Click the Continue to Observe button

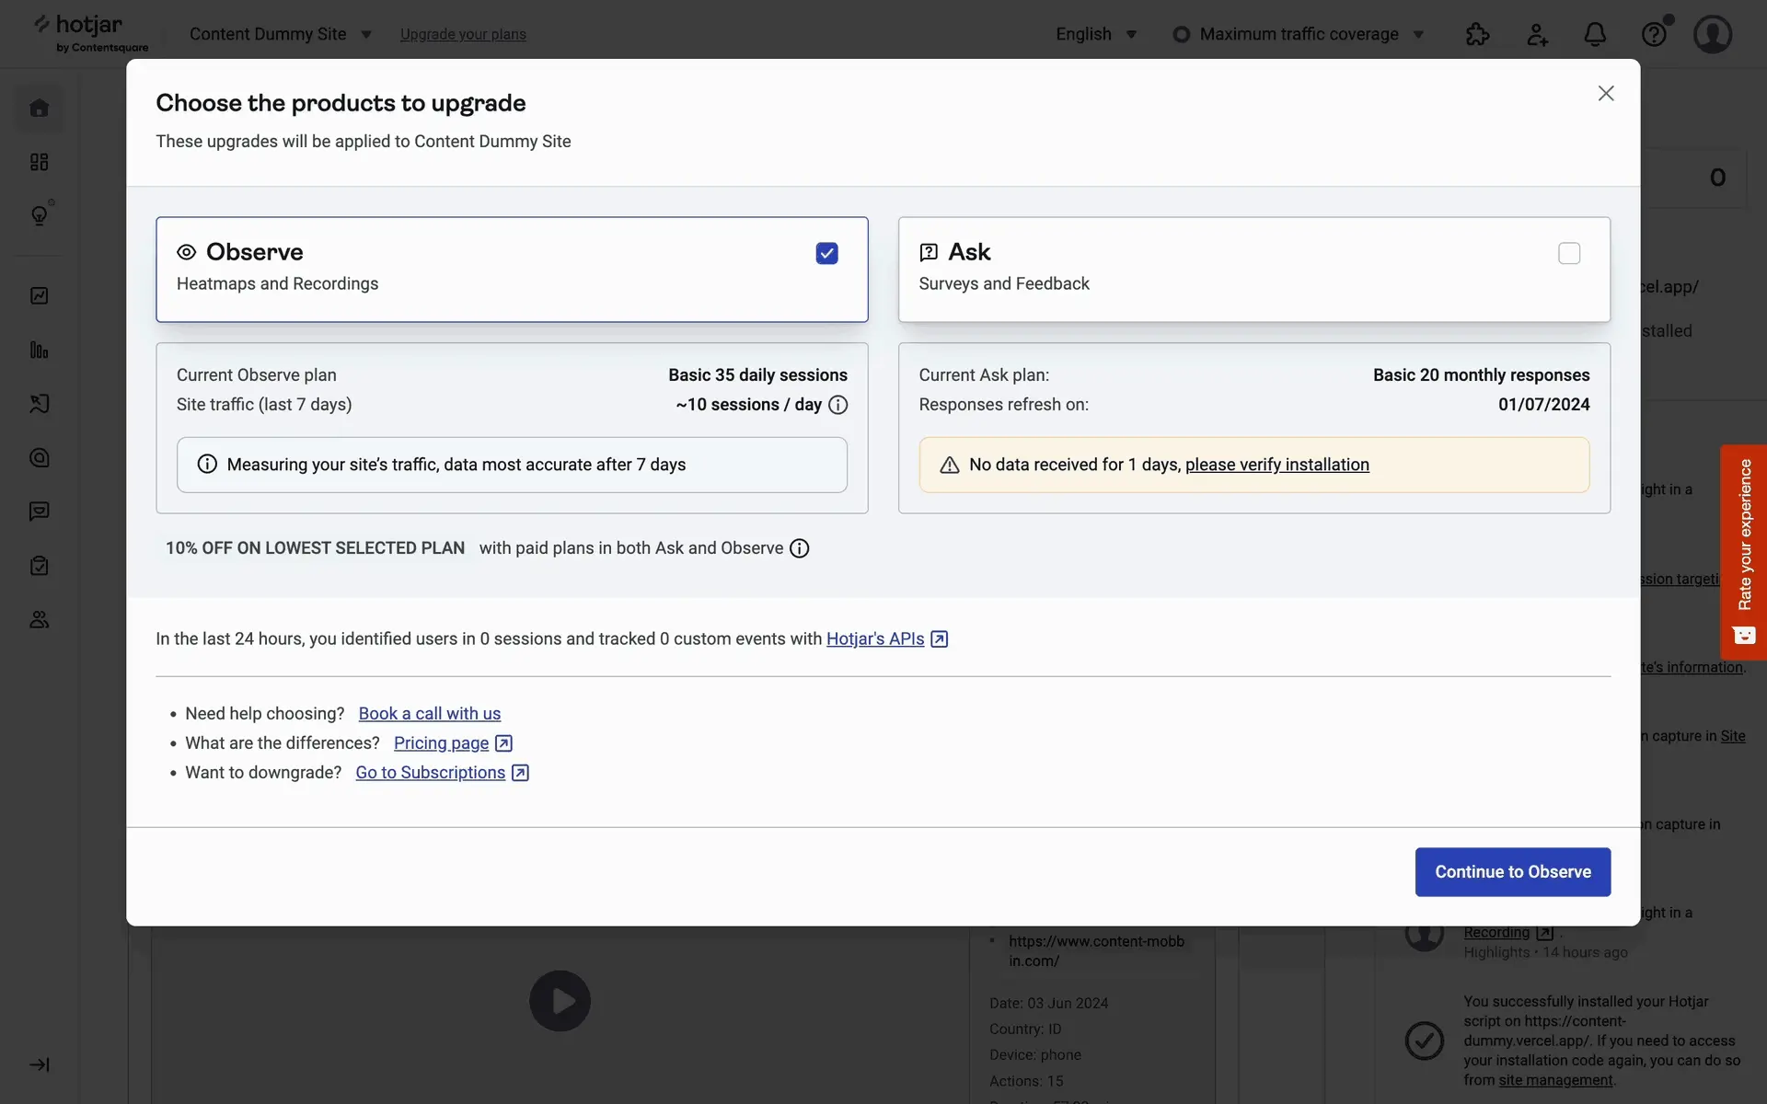coord(1512,871)
